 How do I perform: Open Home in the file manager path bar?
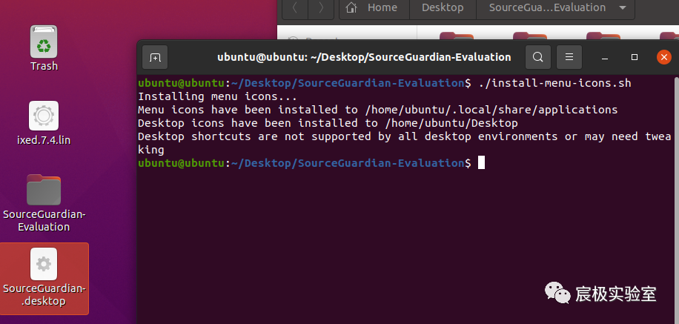coord(374,8)
